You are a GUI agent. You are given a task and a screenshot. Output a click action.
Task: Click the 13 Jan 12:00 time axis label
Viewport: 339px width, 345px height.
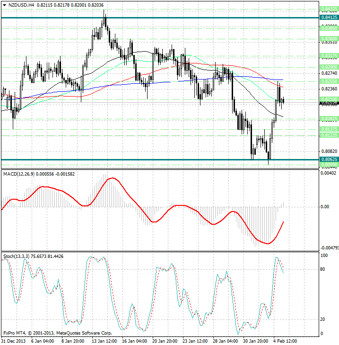(x=104, y=341)
